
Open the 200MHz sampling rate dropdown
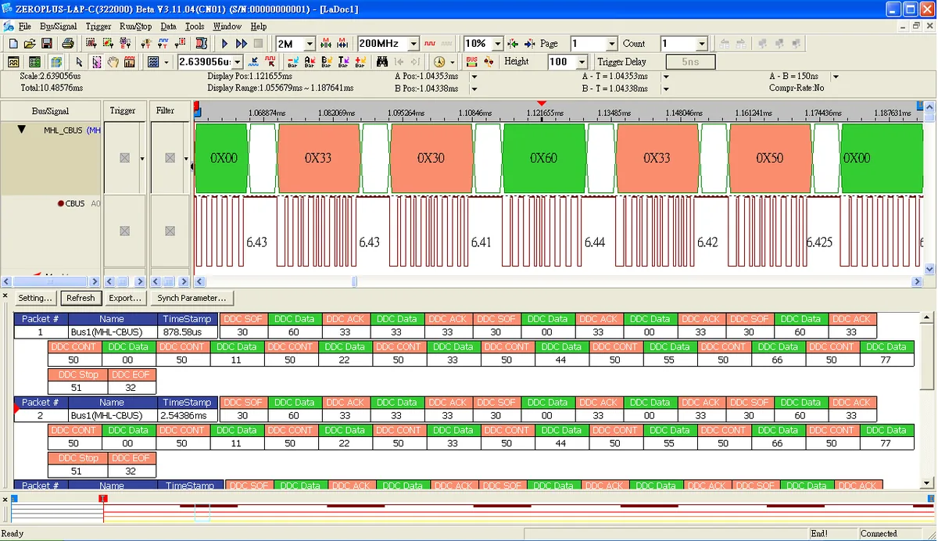[x=415, y=44]
